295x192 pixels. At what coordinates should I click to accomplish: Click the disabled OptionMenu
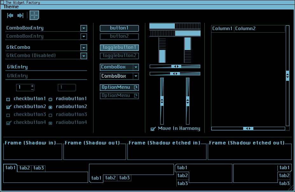119,96
